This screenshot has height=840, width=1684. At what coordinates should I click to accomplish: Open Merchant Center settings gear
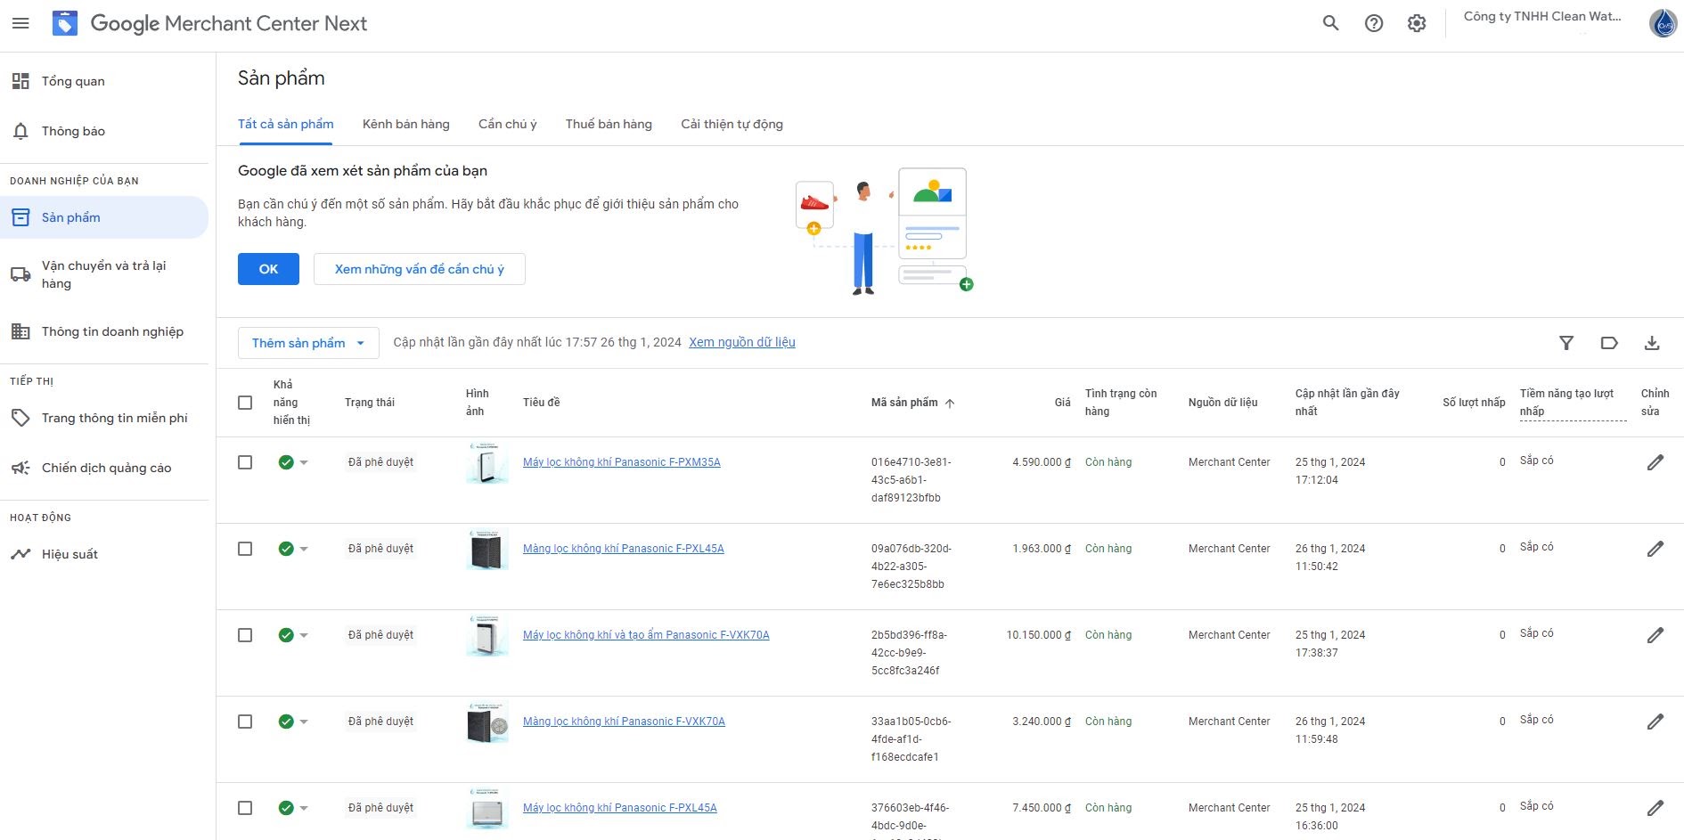(x=1417, y=23)
